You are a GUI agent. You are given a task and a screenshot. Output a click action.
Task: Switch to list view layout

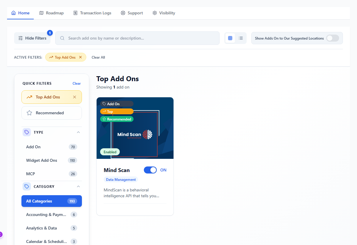(241, 38)
